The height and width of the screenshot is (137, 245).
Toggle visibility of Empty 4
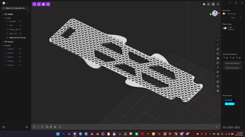click(x=20, y=65)
